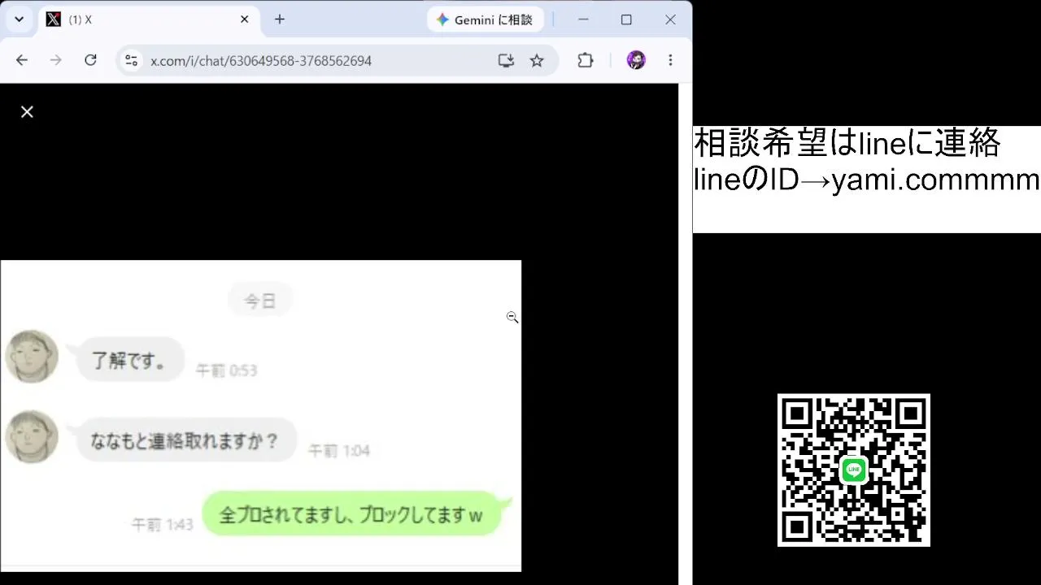The height and width of the screenshot is (585, 1041).
Task: Go back to the previous page
Action: [22, 60]
